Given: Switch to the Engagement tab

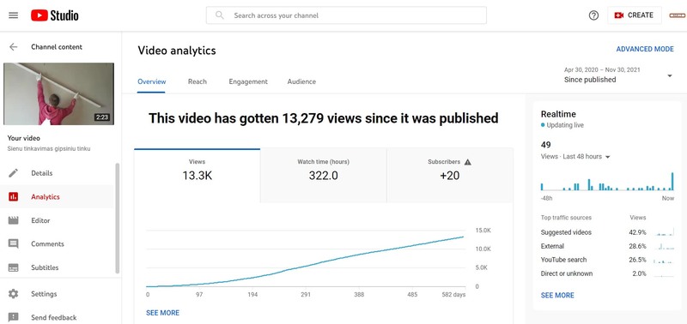Looking at the screenshot, I should [x=248, y=81].
